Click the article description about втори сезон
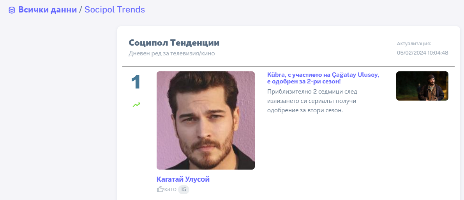This screenshot has width=464, height=200. pos(312,101)
